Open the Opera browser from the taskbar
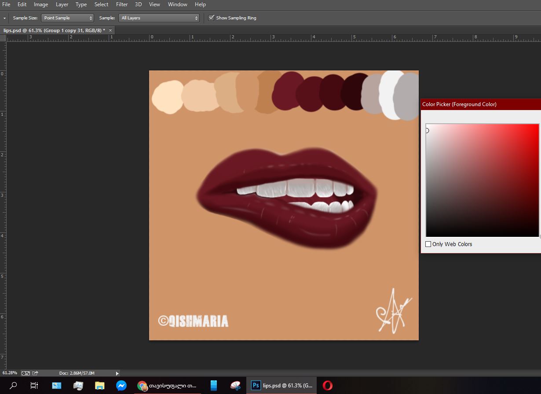 (327, 386)
